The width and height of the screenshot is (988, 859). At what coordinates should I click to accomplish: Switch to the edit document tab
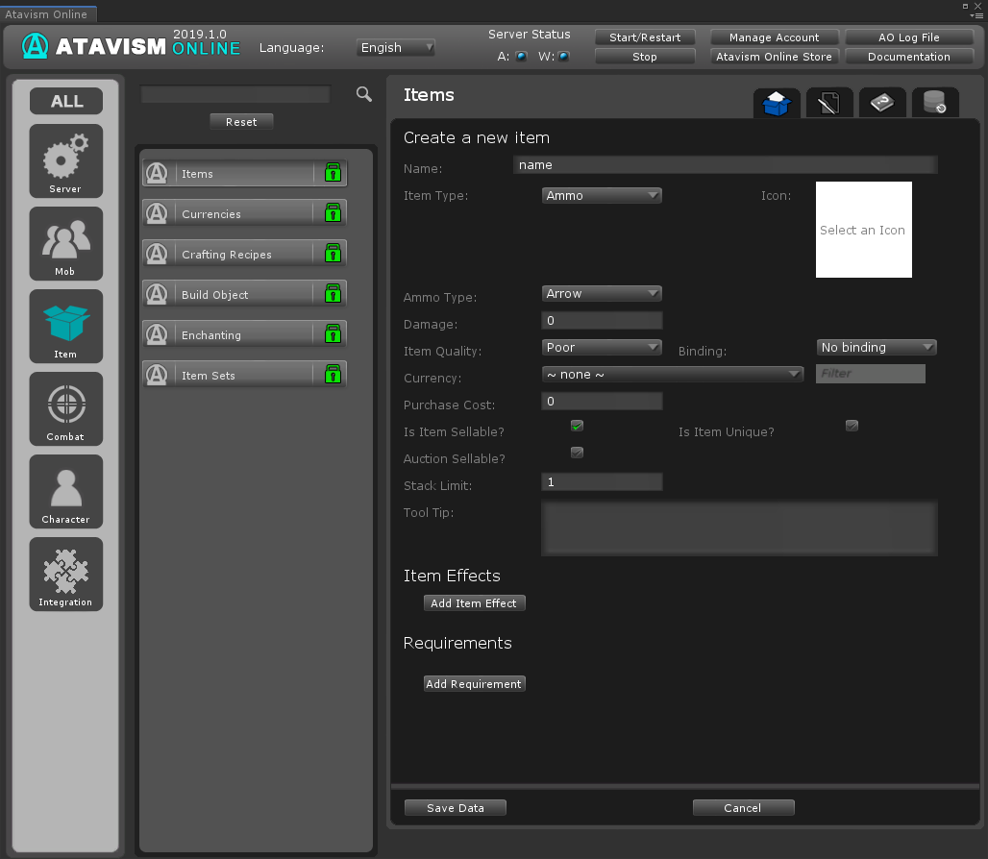pyautogui.click(x=828, y=102)
